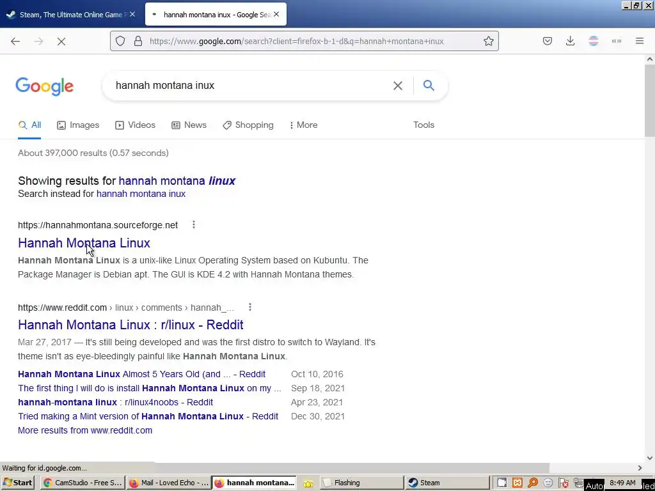The height and width of the screenshot is (491, 655).
Task: Open three-dot menu for sourceforge result
Action: 193,224
